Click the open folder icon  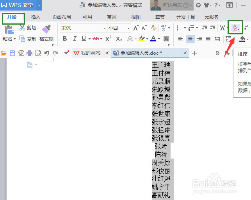point(4,53)
